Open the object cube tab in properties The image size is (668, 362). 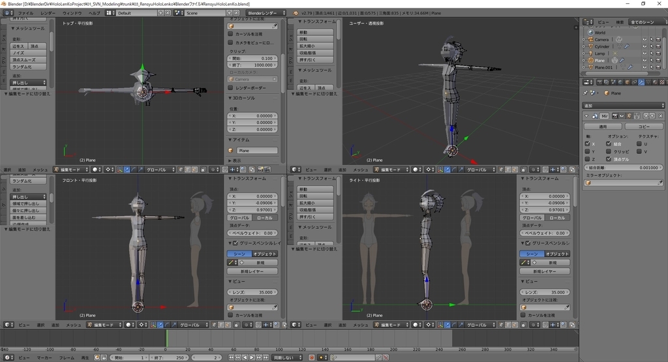pyautogui.click(x=627, y=82)
